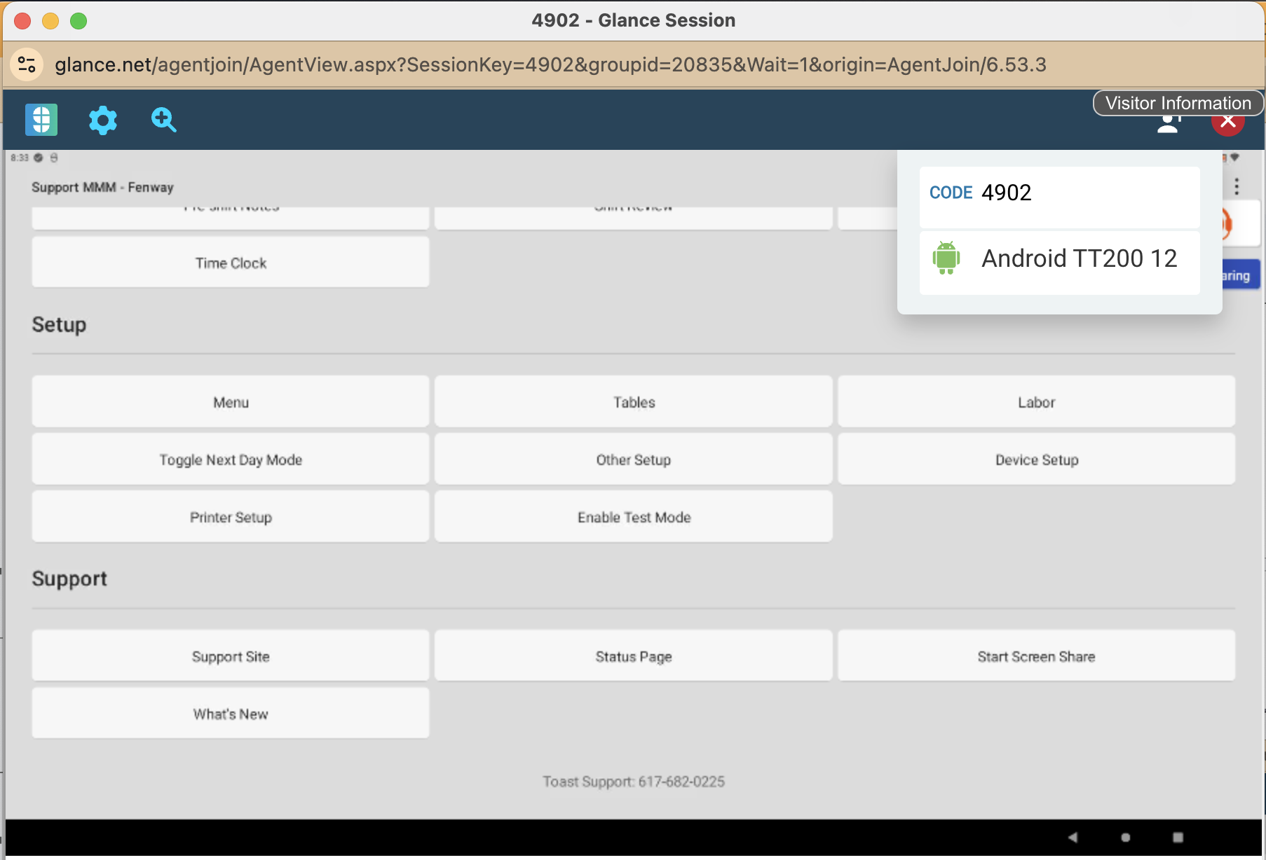Tap the Android home circle button
Screen dimensions: 1266x860
(x=1125, y=837)
